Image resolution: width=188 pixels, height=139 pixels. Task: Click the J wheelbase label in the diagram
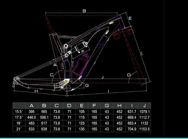102,77
